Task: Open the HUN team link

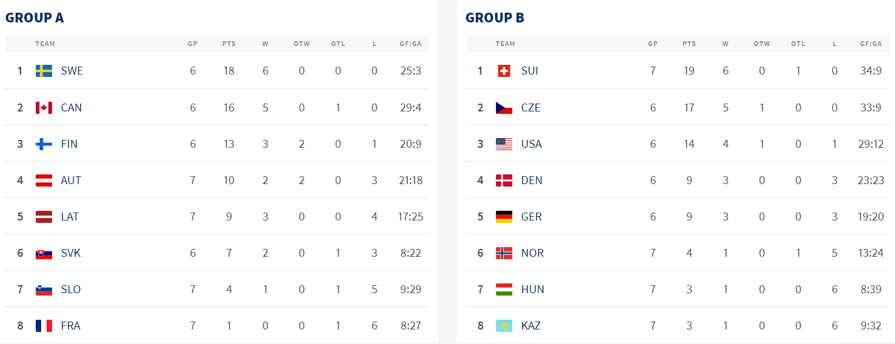Action: [x=533, y=289]
